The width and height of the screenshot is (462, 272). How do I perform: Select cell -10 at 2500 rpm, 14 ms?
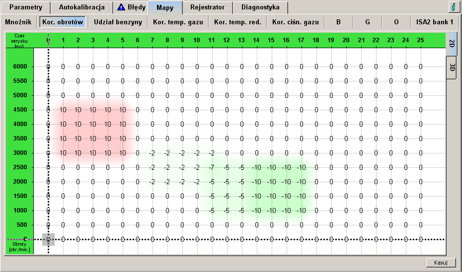(256, 167)
